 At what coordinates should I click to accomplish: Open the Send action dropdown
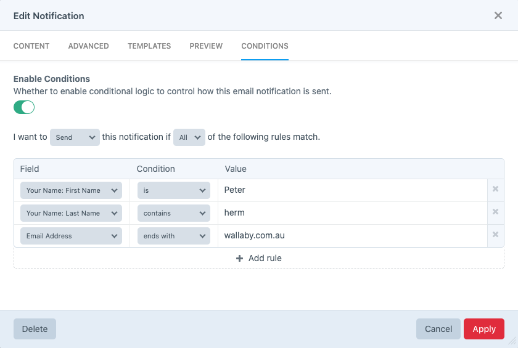click(75, 137)
